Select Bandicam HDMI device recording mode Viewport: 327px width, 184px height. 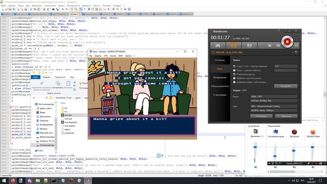[x=249, y=45]
